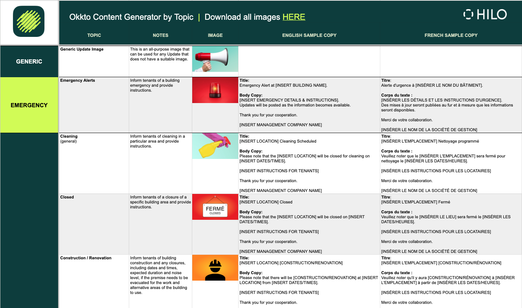Select the megaphone image thumbnail

click(215, 59)
